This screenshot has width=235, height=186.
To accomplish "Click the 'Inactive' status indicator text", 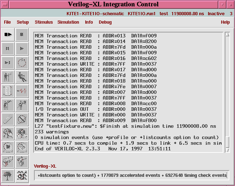I will 216,14.
